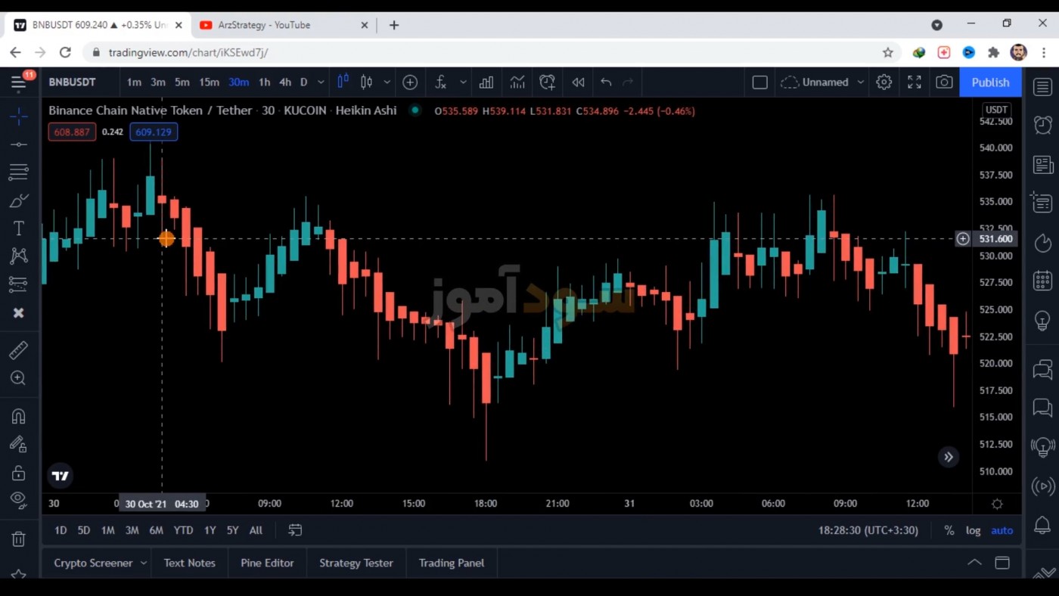This screenshot has height=596, width=1059.
Task: Open the notifications bell in right sidebar
Action: click(x=1043, y=525)
